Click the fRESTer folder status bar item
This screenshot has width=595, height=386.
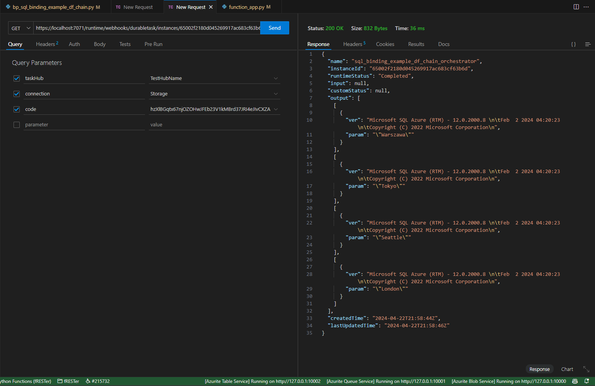68,381
